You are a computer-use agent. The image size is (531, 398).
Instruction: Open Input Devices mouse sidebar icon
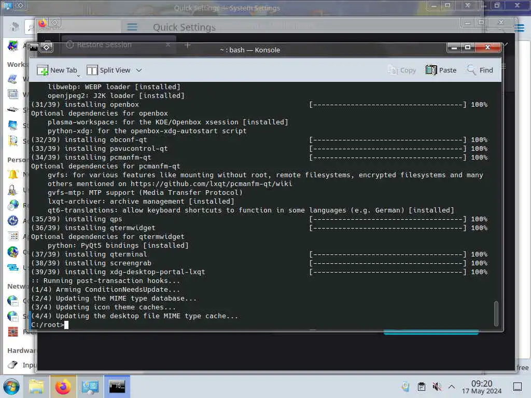(13, 364)
